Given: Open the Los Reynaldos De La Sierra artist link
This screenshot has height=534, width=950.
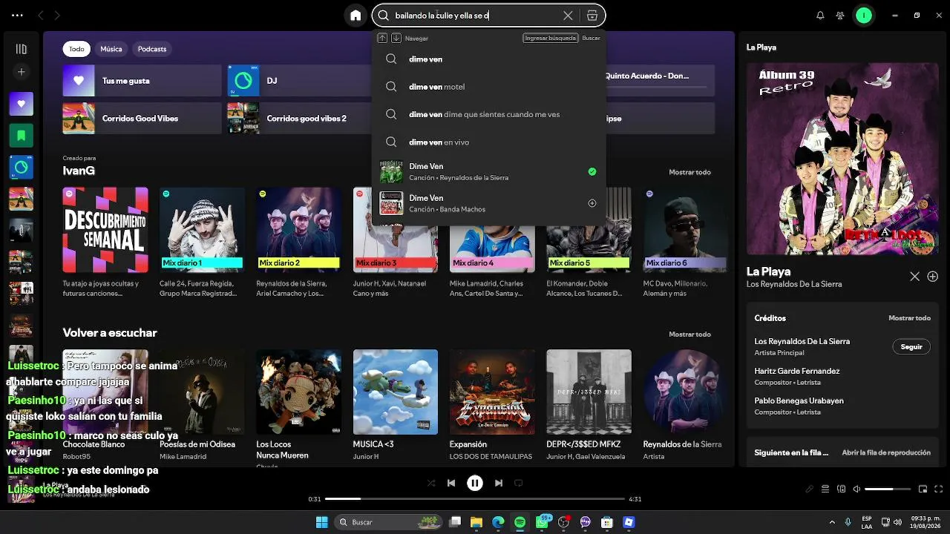Looking at the screenshot, I should (x=794, y=284).
